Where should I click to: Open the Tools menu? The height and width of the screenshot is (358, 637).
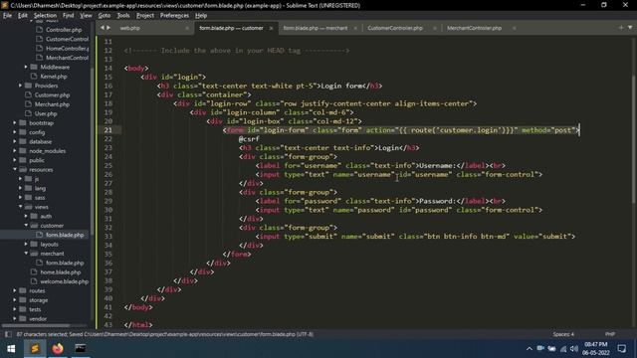(x=123, y=16)
